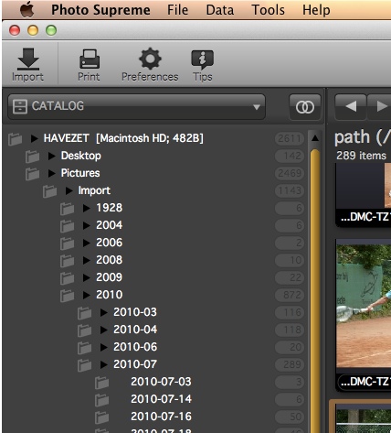Toggle the Pictures disclosure triangle
The width and height of the screenshot is (391, 433).
pyautogui.click(x=52, y=173)
